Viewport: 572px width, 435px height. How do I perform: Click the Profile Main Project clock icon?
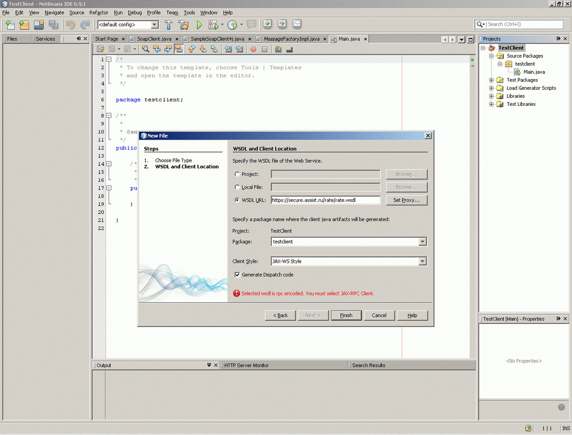click(232, 25)
